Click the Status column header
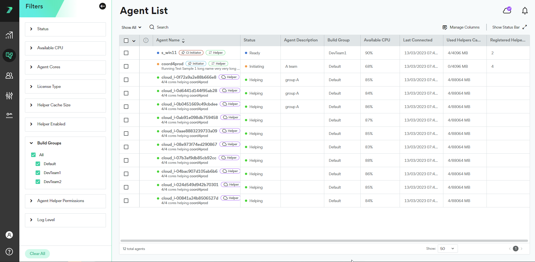535x262 pixels. click(x=249, y=40)
